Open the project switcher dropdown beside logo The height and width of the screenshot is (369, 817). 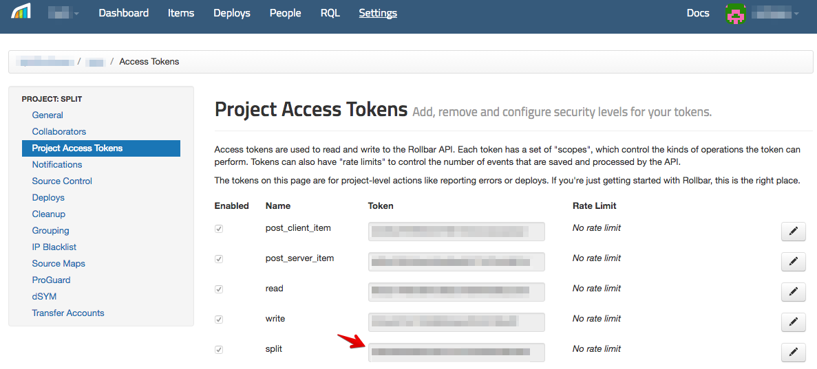(x=63, y=14)
